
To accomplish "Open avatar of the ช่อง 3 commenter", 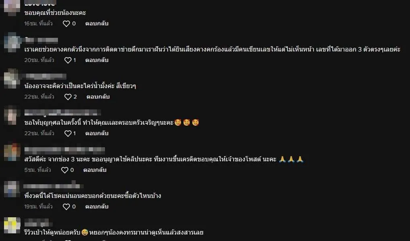I will point(12,152).
